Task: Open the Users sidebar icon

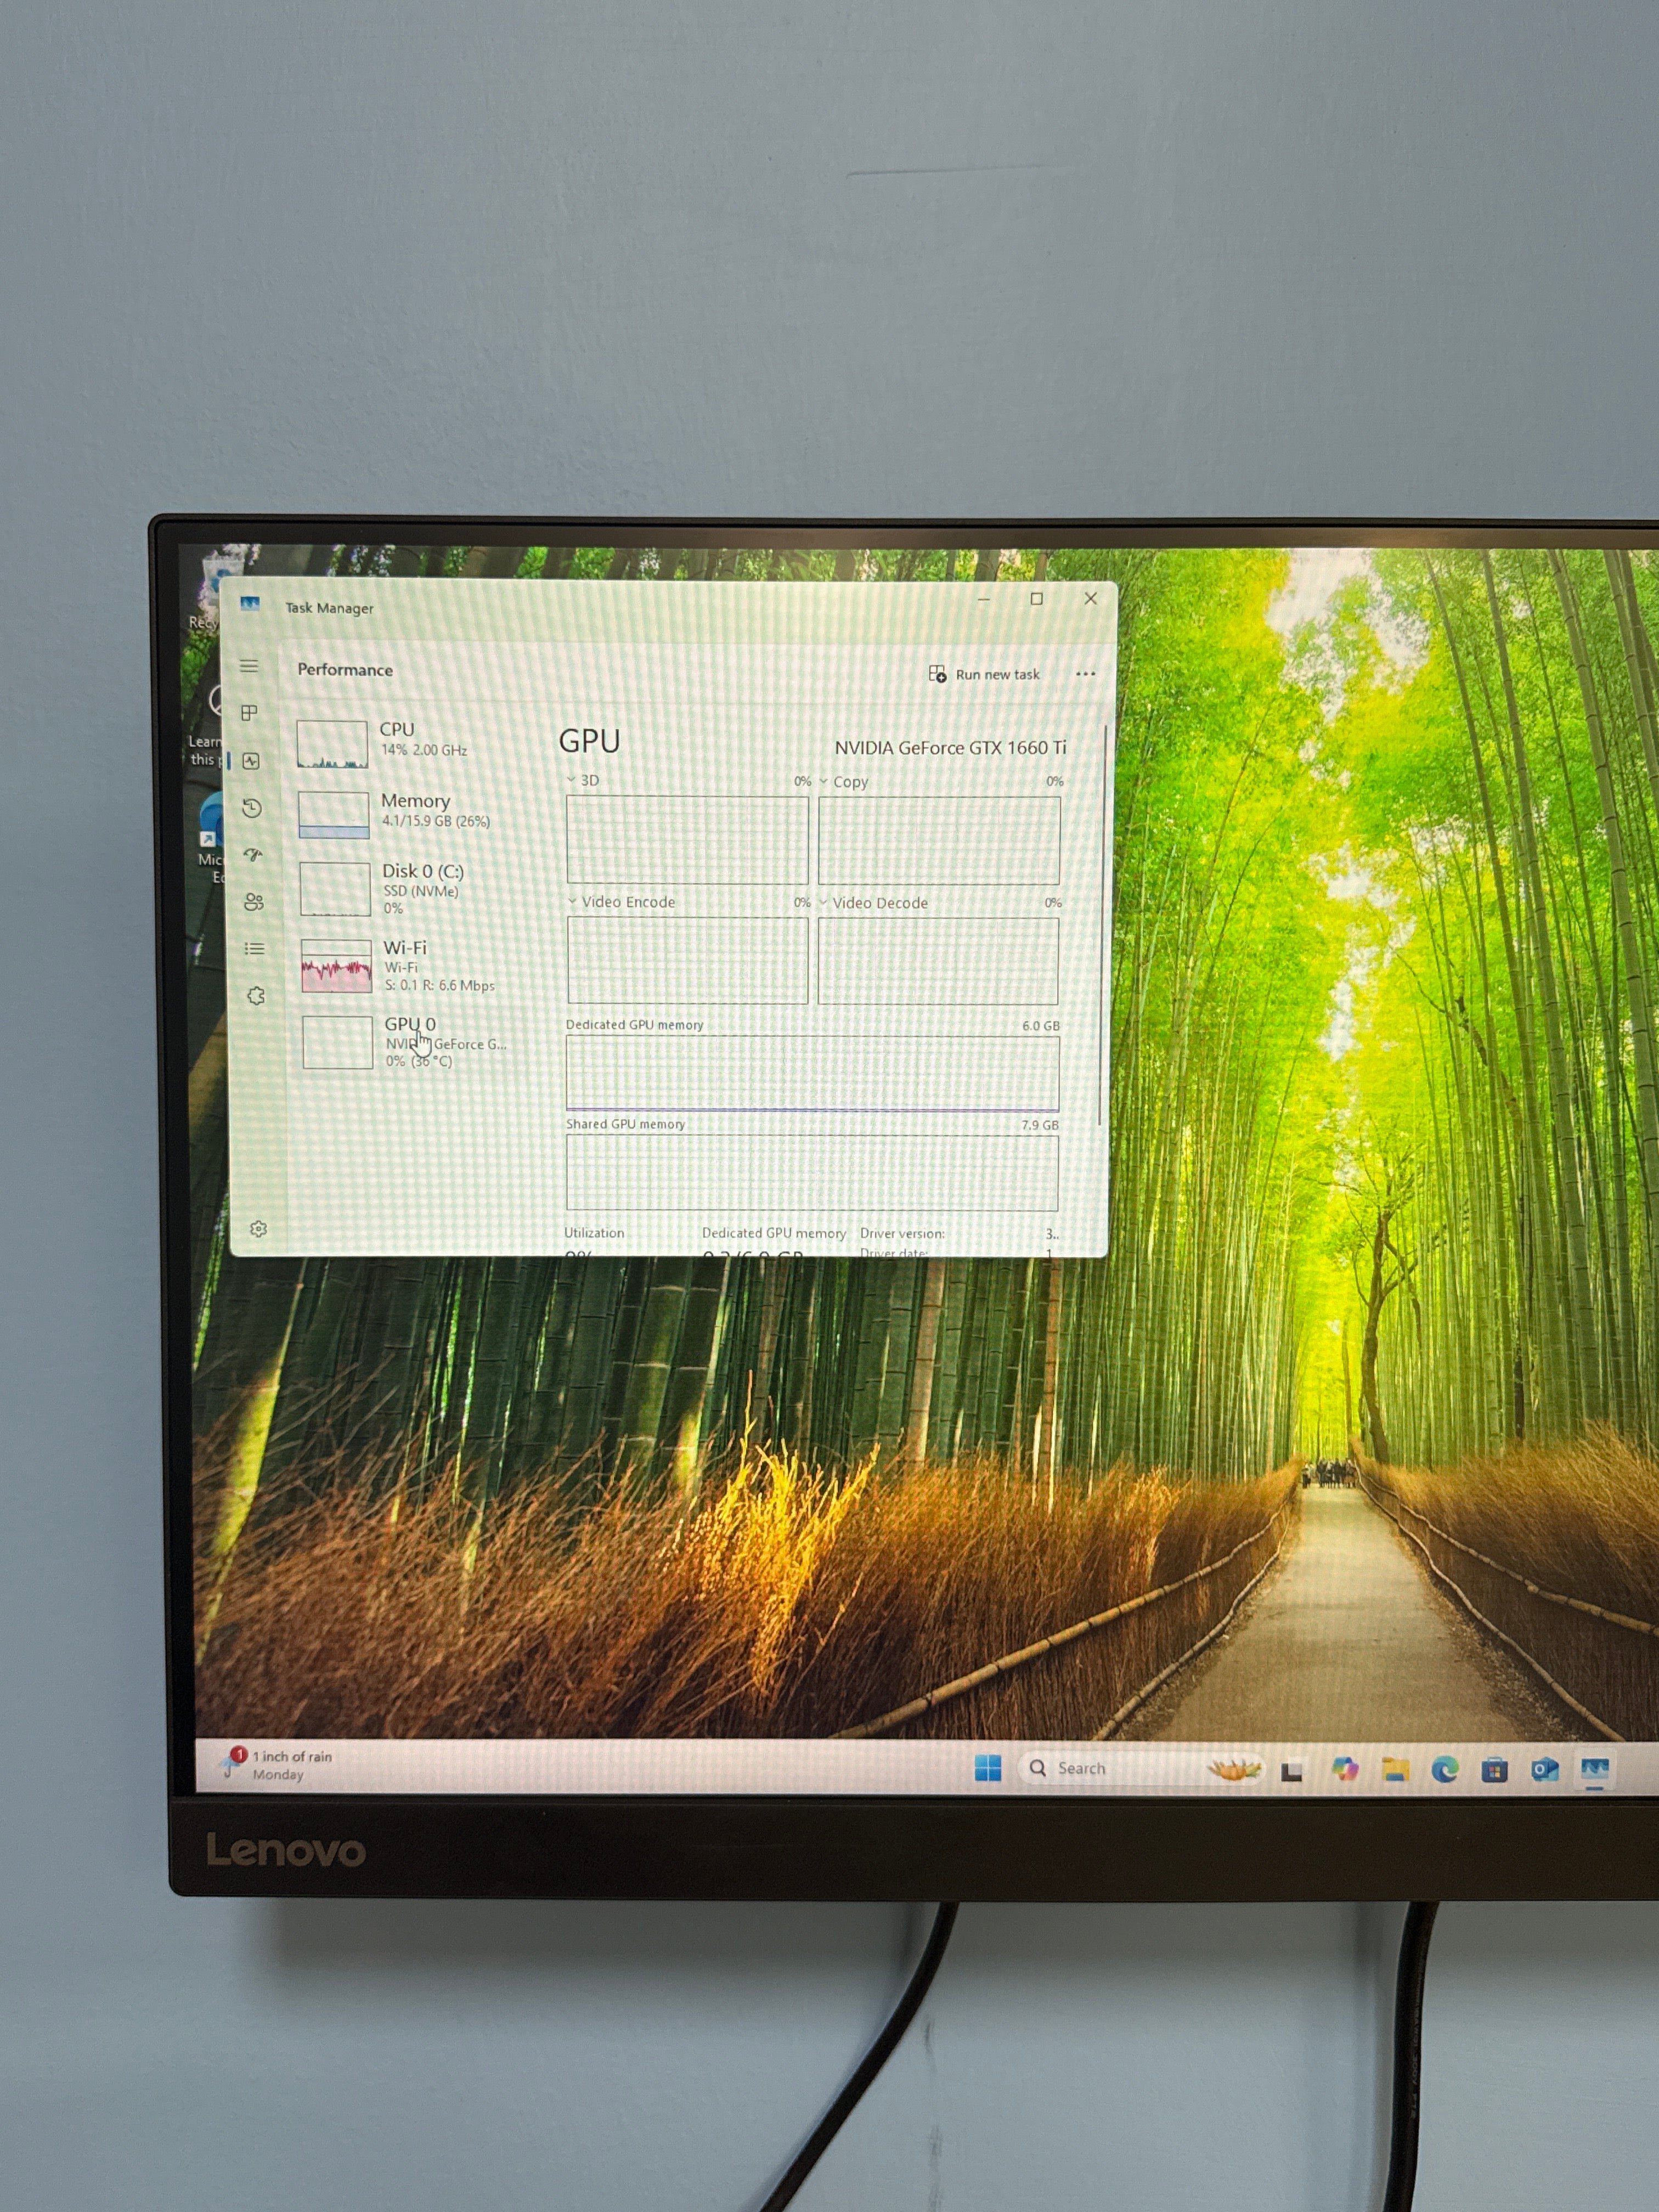Action: point(254,902)
